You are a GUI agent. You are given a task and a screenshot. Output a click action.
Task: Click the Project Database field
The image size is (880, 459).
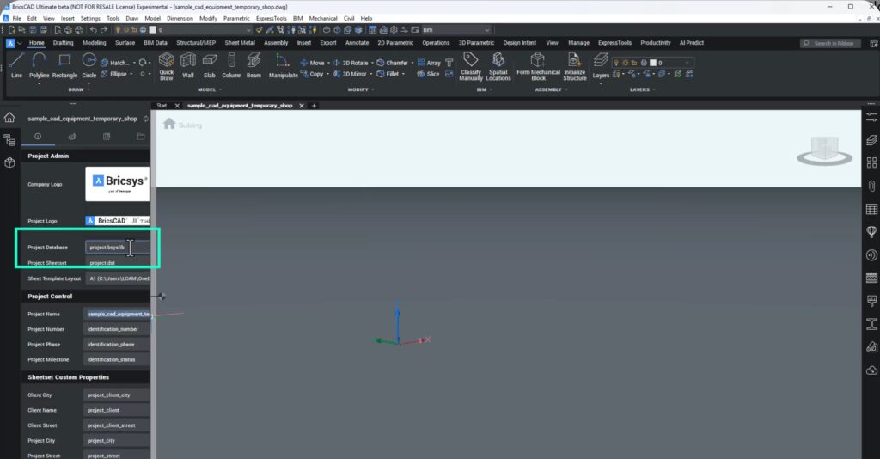[117, 247]
